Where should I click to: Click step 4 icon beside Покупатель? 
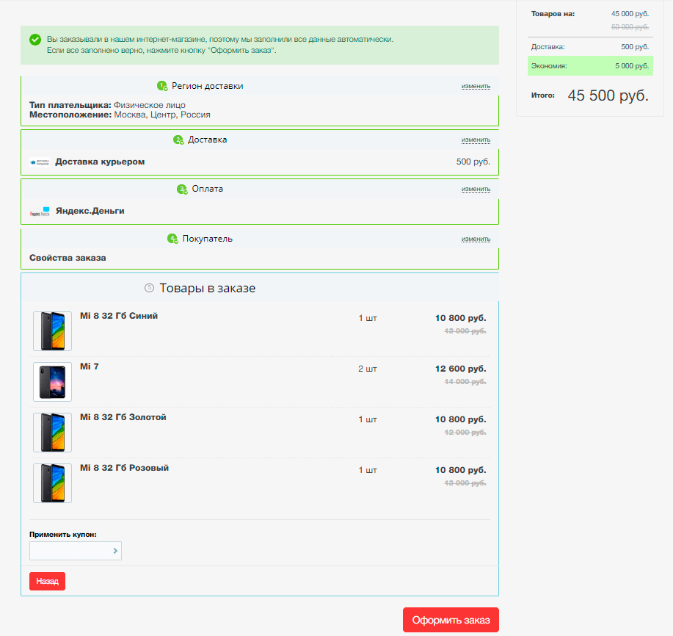pos(172,239)
